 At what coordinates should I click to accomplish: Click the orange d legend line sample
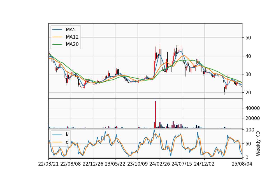pos(57,142)
